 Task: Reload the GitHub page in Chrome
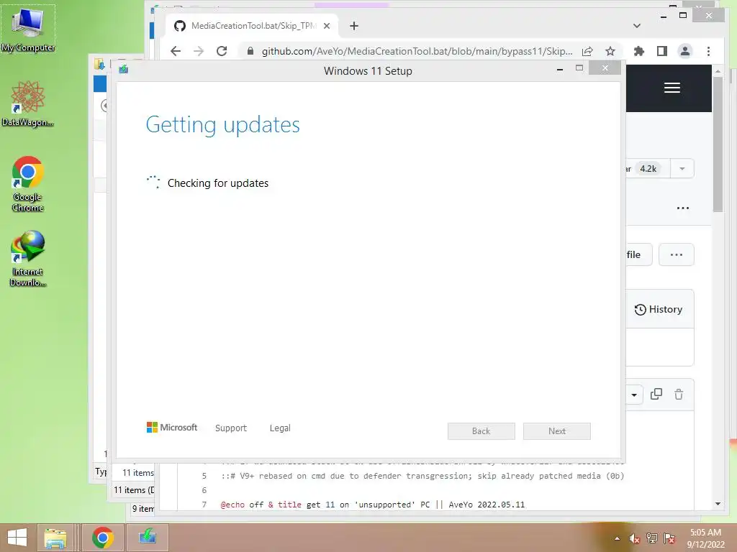(222, 51)
